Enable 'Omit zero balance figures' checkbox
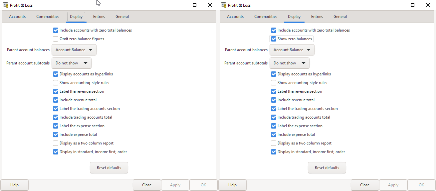This screenshot has width=436, height=191. (x=56, y=39)
